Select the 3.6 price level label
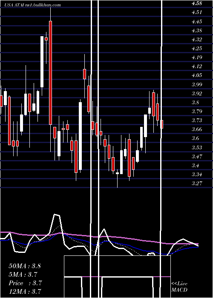This screenshot has height=298, width=213. tap(196, 138)
